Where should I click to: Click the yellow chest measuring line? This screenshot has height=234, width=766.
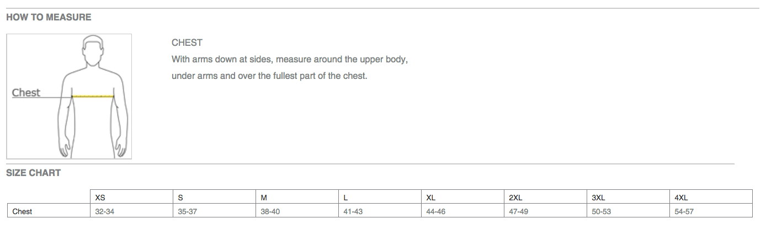coord(93,97)
